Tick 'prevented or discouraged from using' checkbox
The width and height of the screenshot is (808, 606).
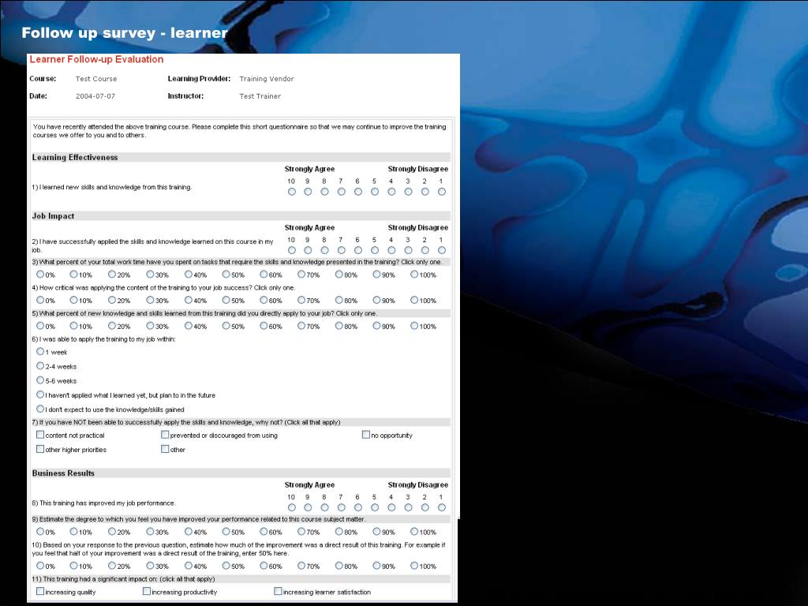(165, 435)
